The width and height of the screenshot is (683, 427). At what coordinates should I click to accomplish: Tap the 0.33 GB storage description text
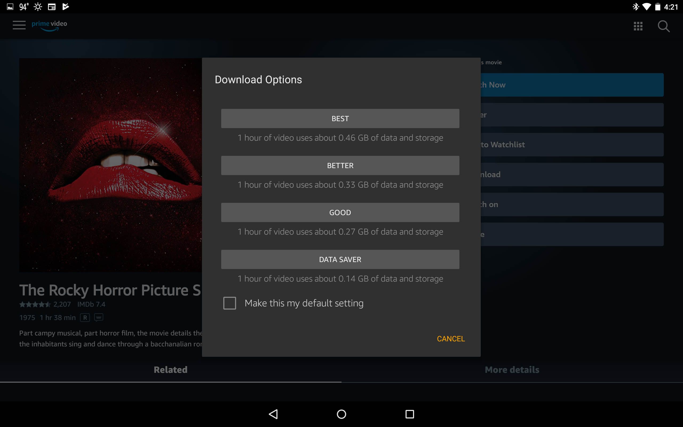340,185
